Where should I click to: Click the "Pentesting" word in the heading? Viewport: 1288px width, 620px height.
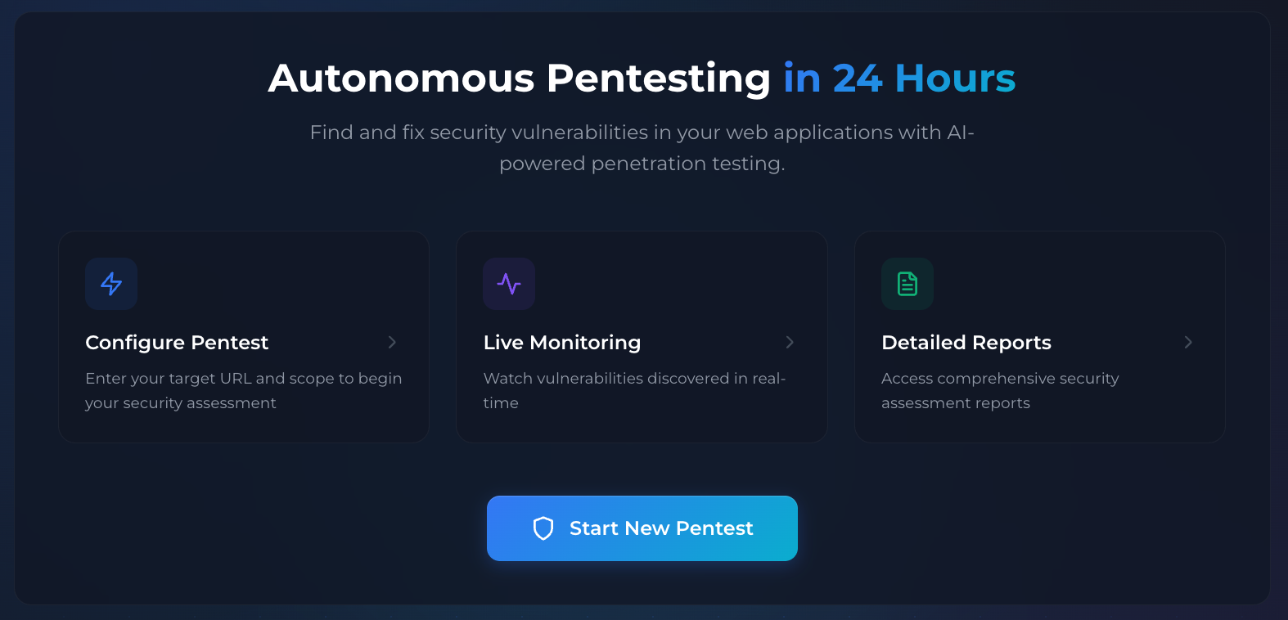[658, 79]
